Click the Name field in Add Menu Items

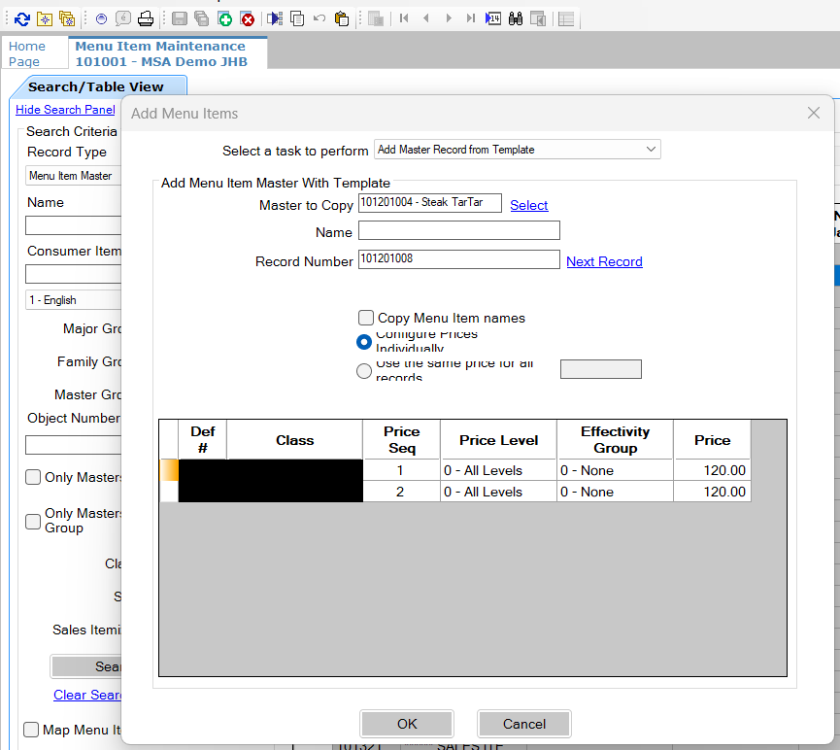[x=458, y=230]
